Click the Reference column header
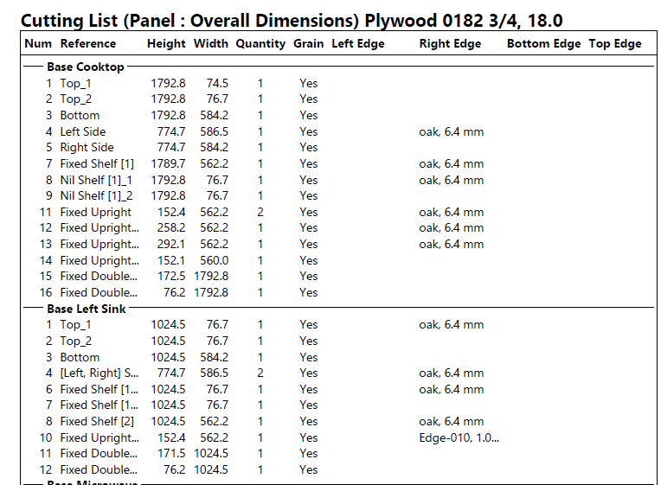Screen dimensions: 661x485 87,44
